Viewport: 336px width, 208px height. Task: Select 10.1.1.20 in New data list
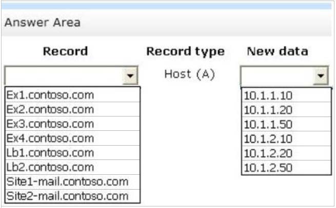pos(286,110)
